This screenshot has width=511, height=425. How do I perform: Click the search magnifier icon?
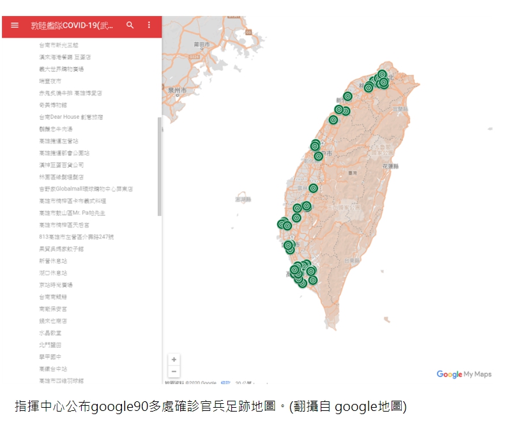coord(130,26)
